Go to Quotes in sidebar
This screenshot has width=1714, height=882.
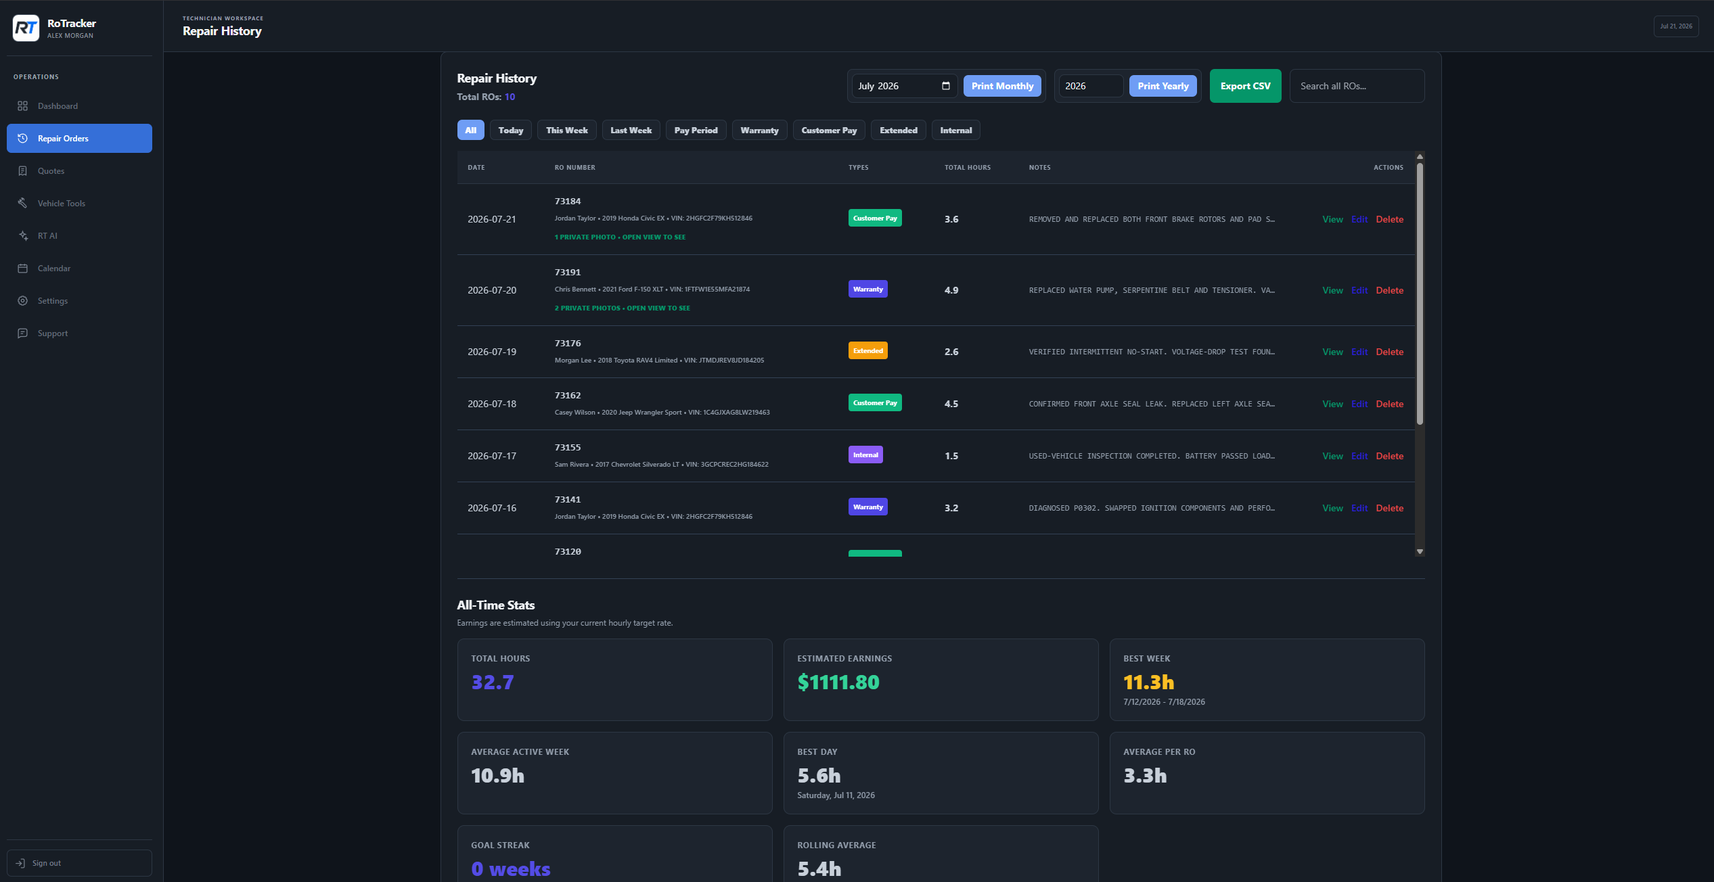click(x=79, y=171)
